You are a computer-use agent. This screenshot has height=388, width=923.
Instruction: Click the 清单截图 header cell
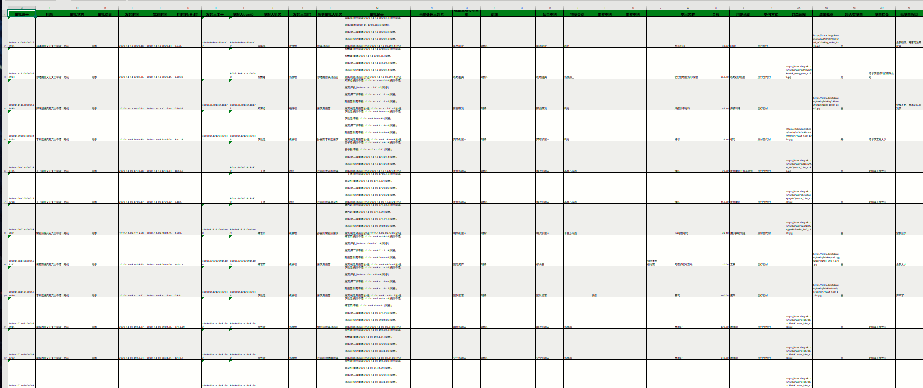pos(826,14)
